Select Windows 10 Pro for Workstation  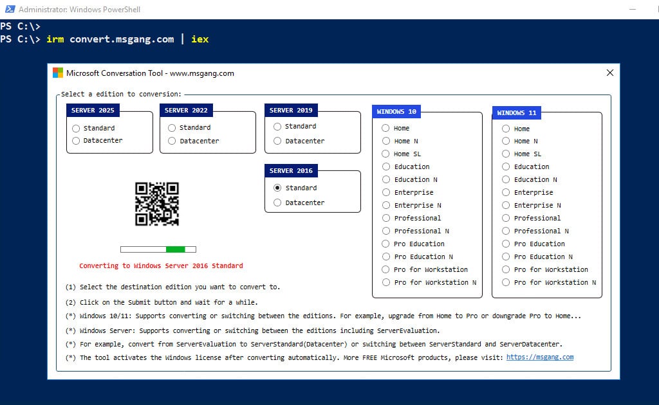[x=386, y=269]
